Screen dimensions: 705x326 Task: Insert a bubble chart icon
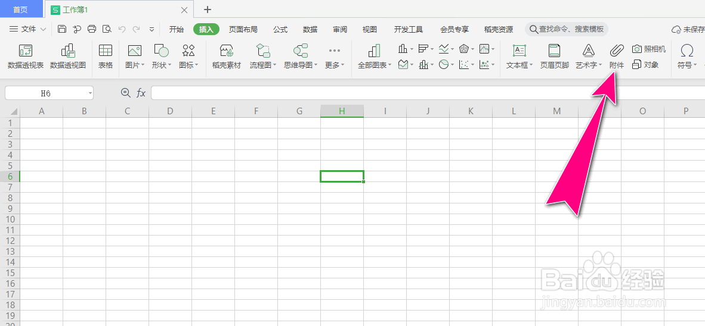pyautogui.click(x=484, y=65)
